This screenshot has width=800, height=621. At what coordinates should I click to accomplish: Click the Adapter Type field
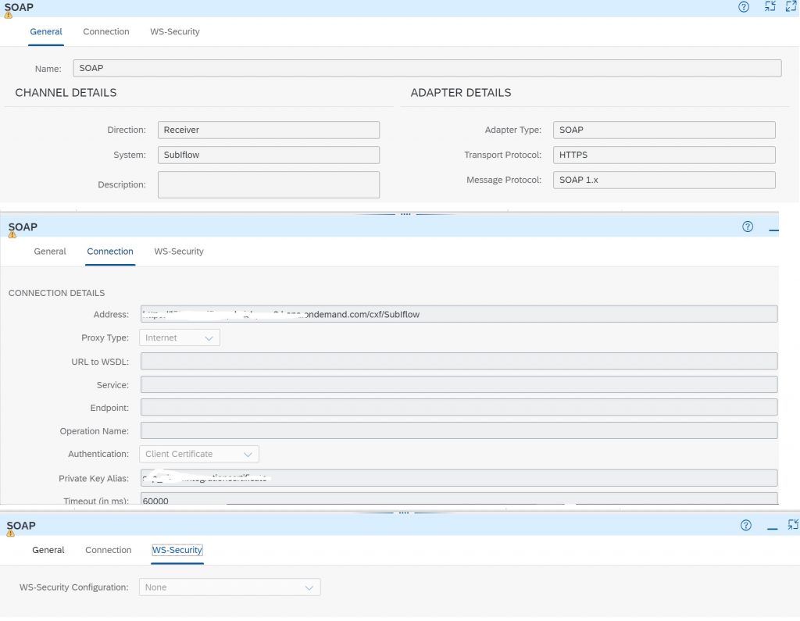coord(664,130)
